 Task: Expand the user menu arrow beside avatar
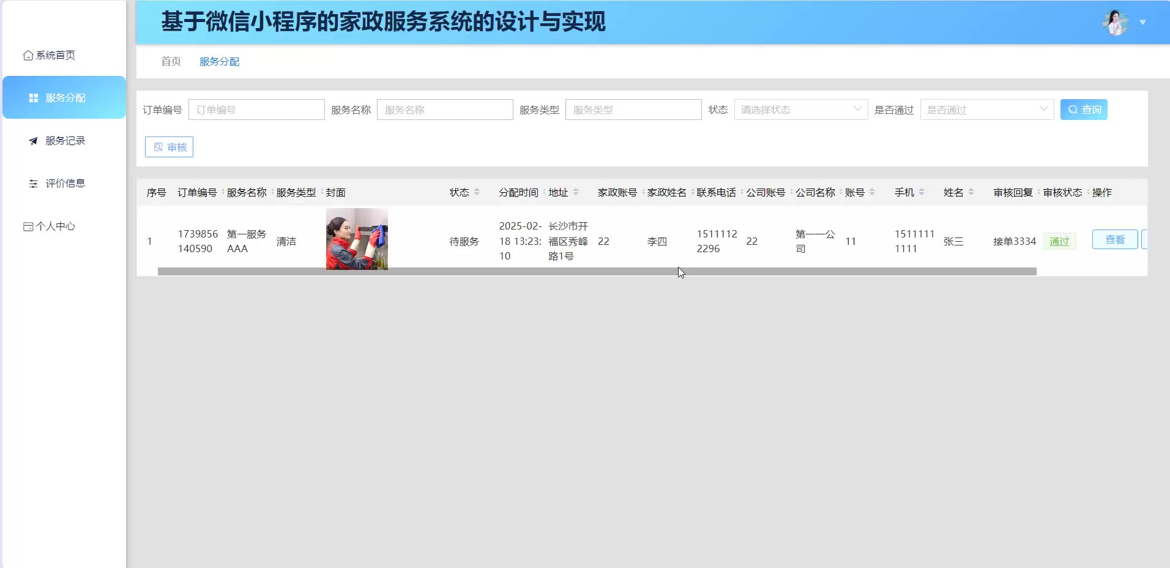(x=1142, y=23)
